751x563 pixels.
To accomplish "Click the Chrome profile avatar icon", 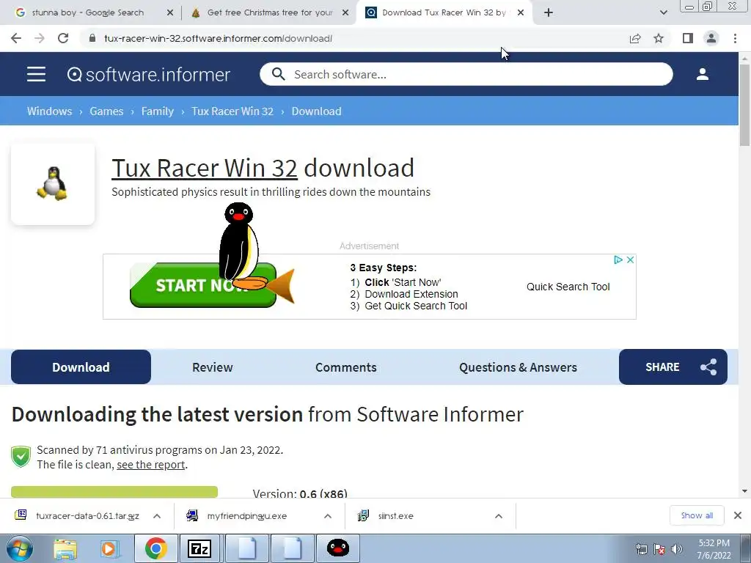I will (x=711, y=38).
